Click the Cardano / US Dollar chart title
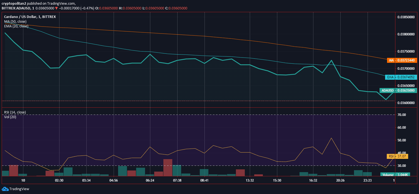 point(30,17)
